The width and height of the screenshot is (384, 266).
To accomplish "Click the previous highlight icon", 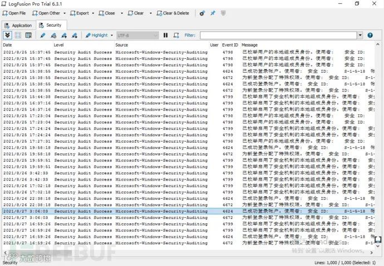I will coord(64,36).
